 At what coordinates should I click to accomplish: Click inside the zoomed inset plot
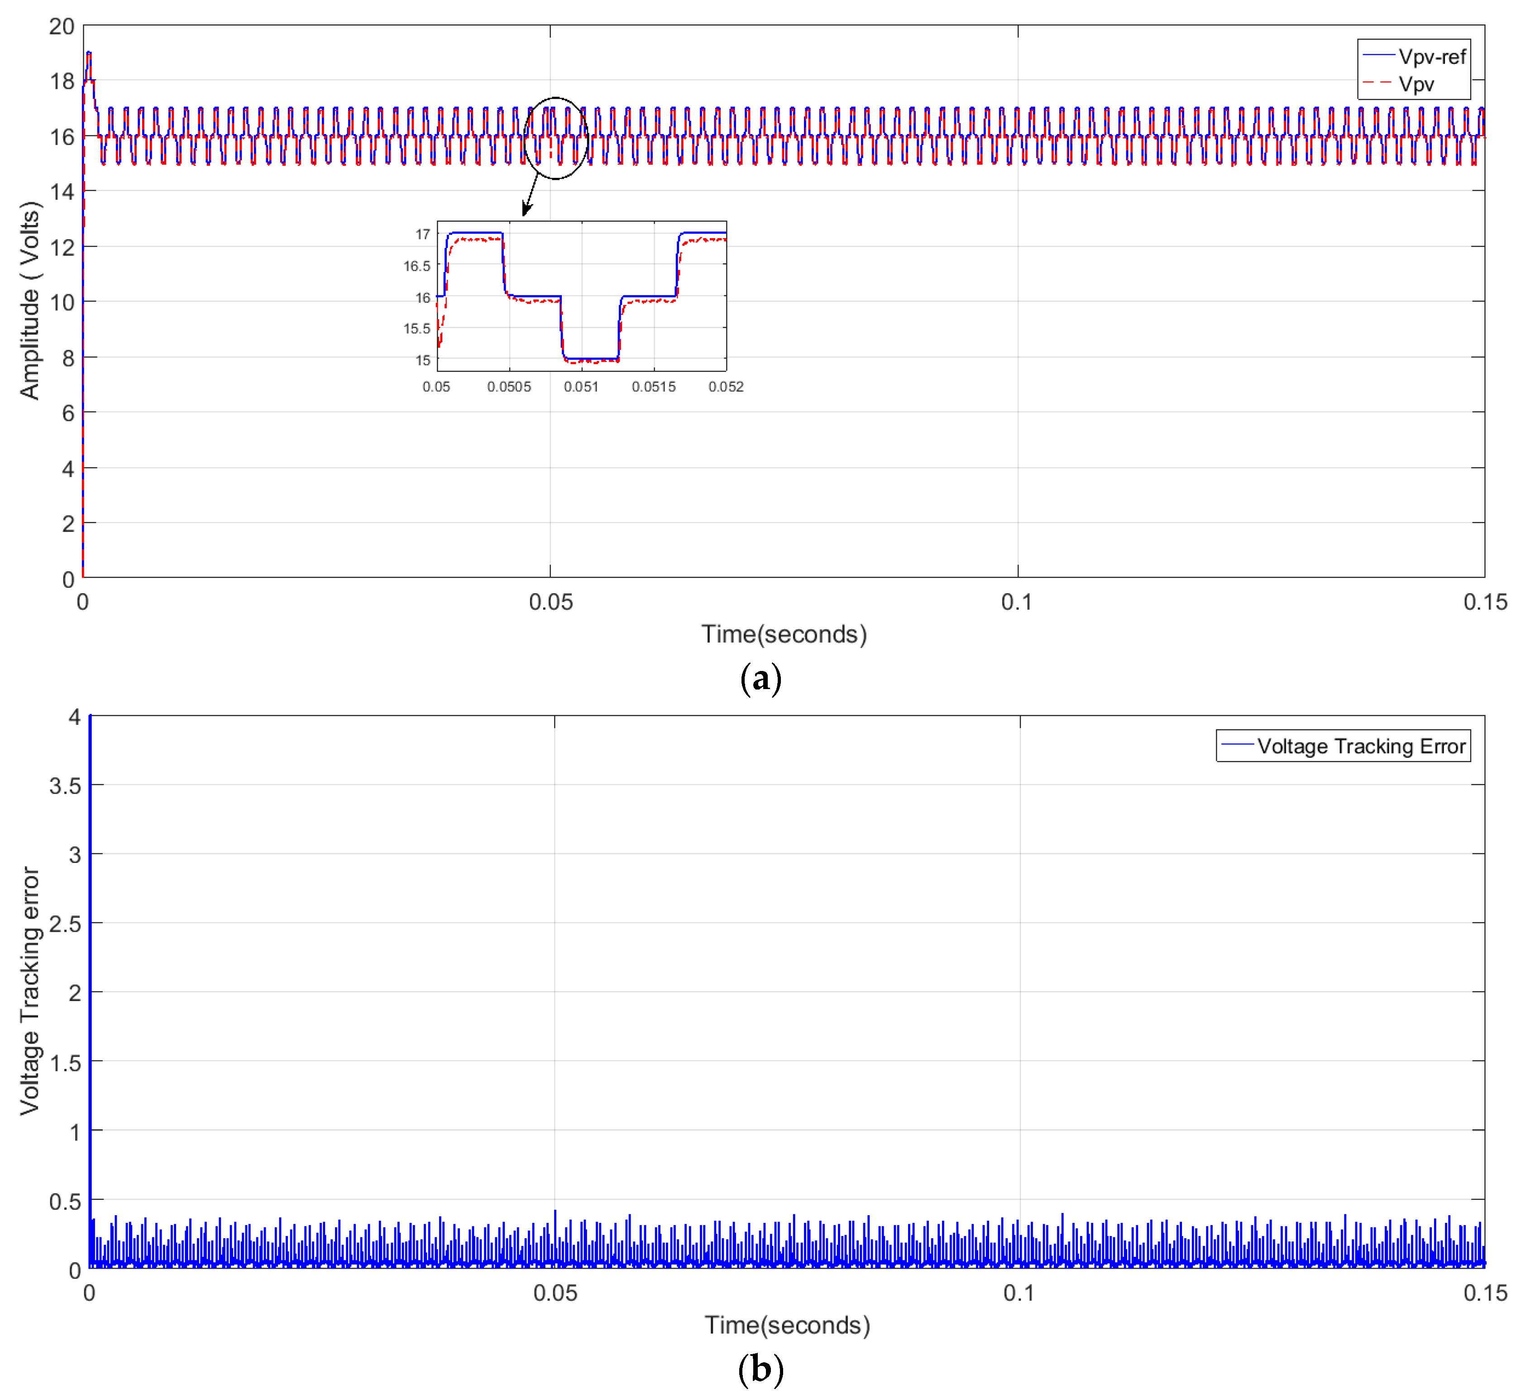click(581, 295)
